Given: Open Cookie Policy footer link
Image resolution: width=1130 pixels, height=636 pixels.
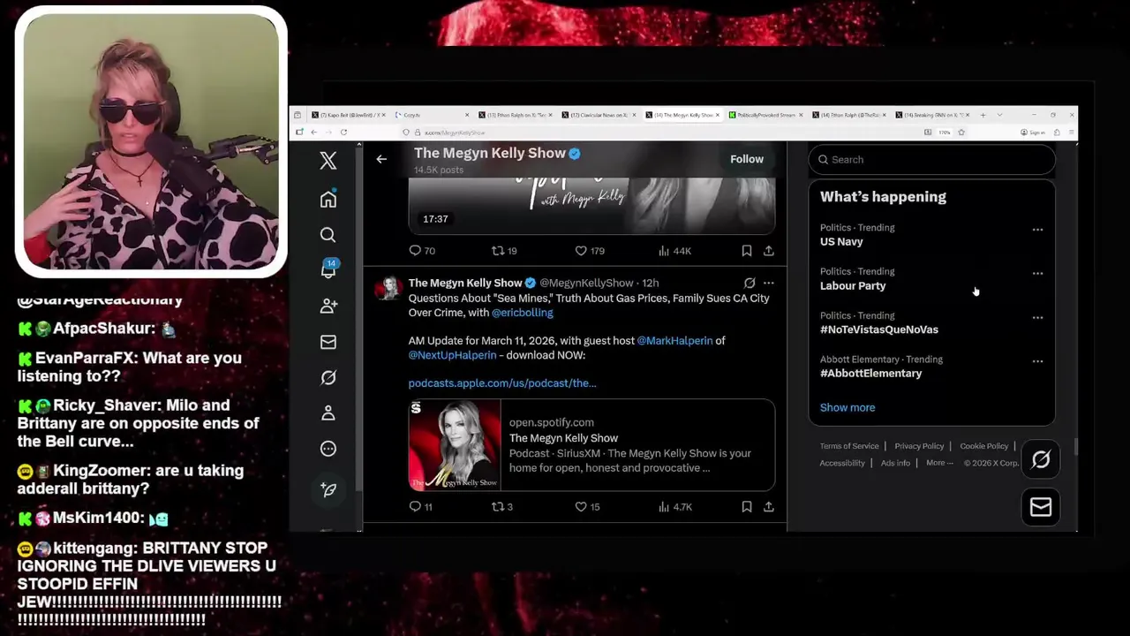Looking at the screenshot, I should pos(984,446).
